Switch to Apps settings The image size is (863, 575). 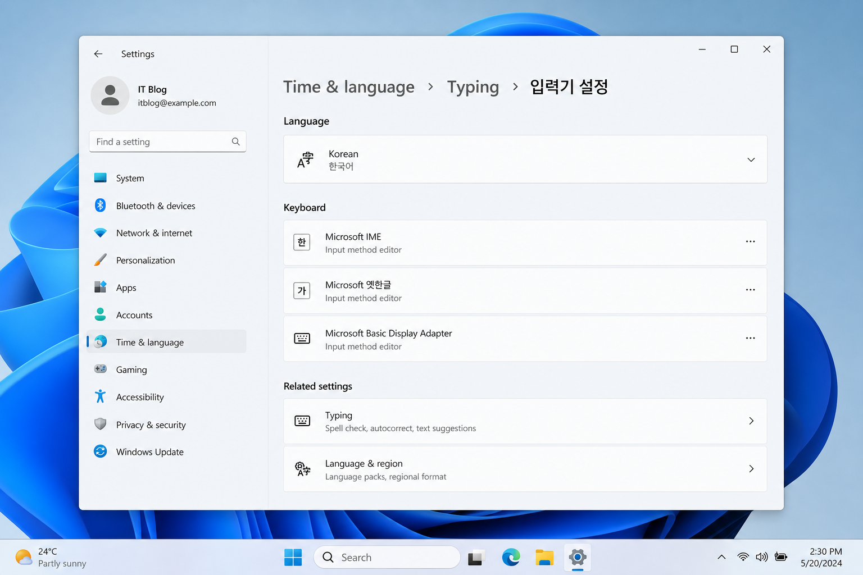point(167,287)
